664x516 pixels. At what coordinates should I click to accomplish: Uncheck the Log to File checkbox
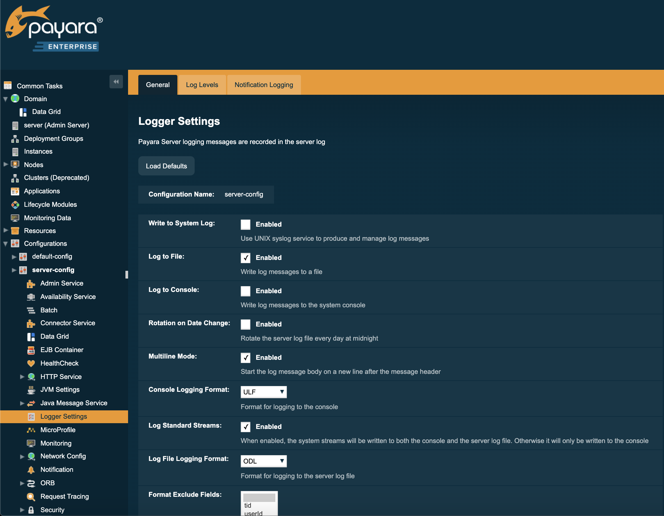tap(246, 258)
